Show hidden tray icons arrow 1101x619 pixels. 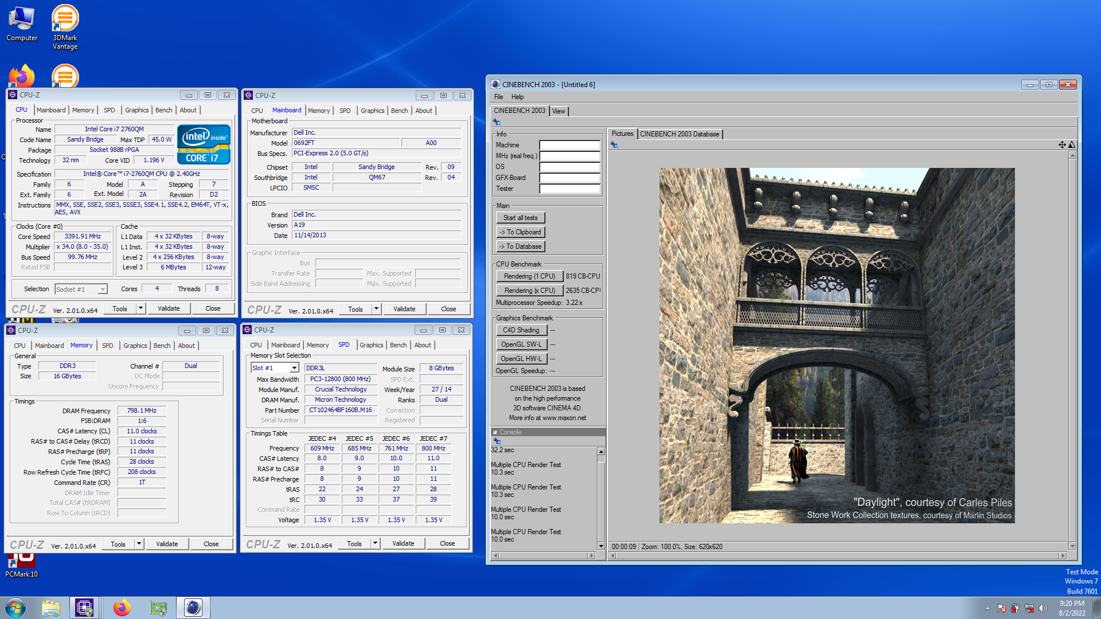click(x=987, y=608)
